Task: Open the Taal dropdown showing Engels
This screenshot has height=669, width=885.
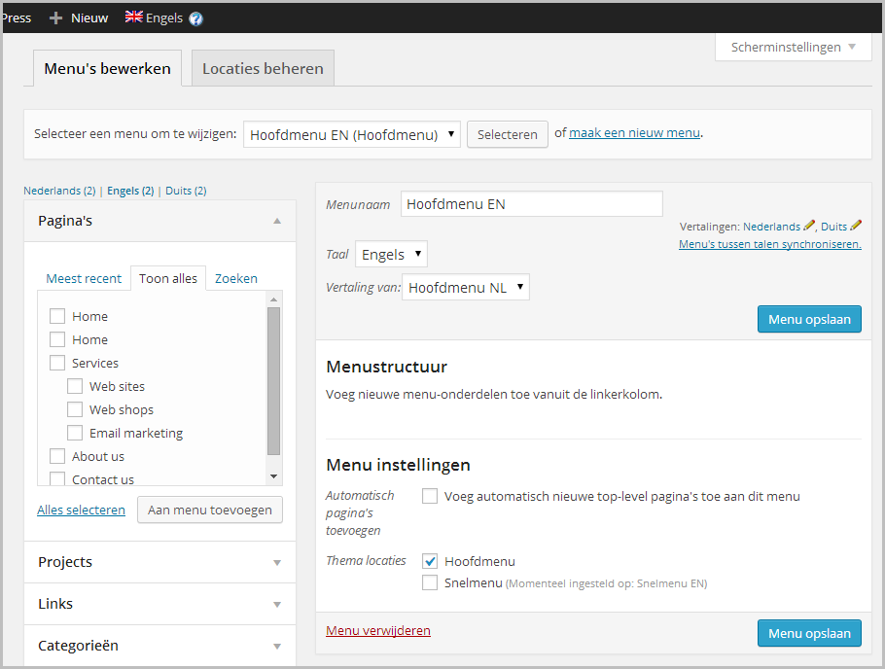Action: pos(391,254)
